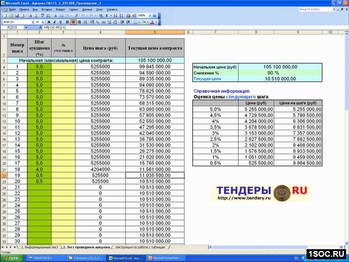The height and width of the screenshot is (262, 349).
Task: Toggle center alignment
Action: pyautogui.click(x=73, y=22)
